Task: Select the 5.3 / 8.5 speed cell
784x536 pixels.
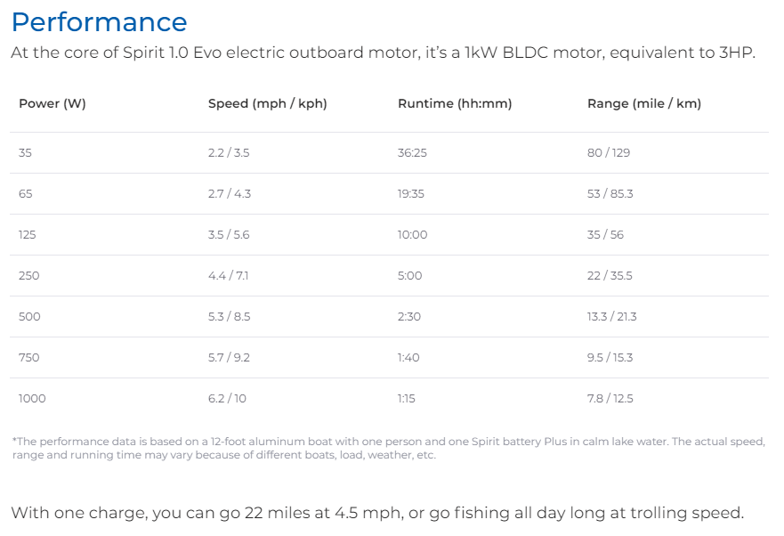Action: point(229,317)
